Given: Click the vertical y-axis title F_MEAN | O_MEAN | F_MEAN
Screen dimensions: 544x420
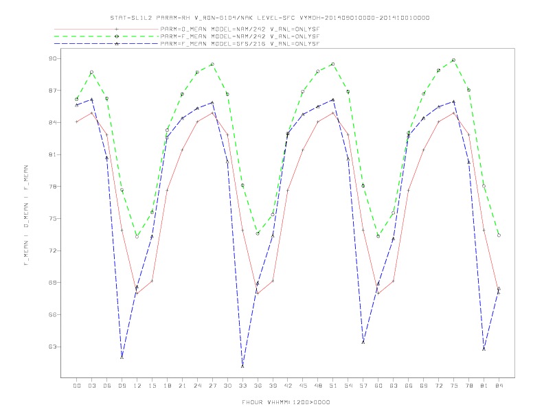Looking at the screenshot, I should click(26, 215).
